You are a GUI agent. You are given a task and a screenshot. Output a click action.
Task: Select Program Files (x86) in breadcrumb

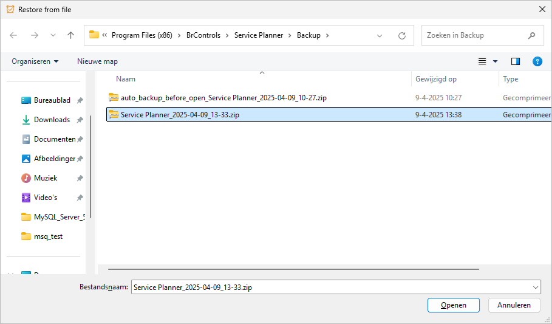tap(142, 35)
